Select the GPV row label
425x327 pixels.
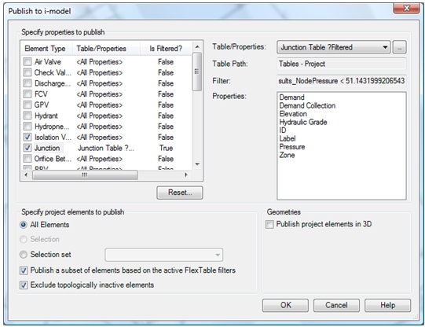click(42, 105)
